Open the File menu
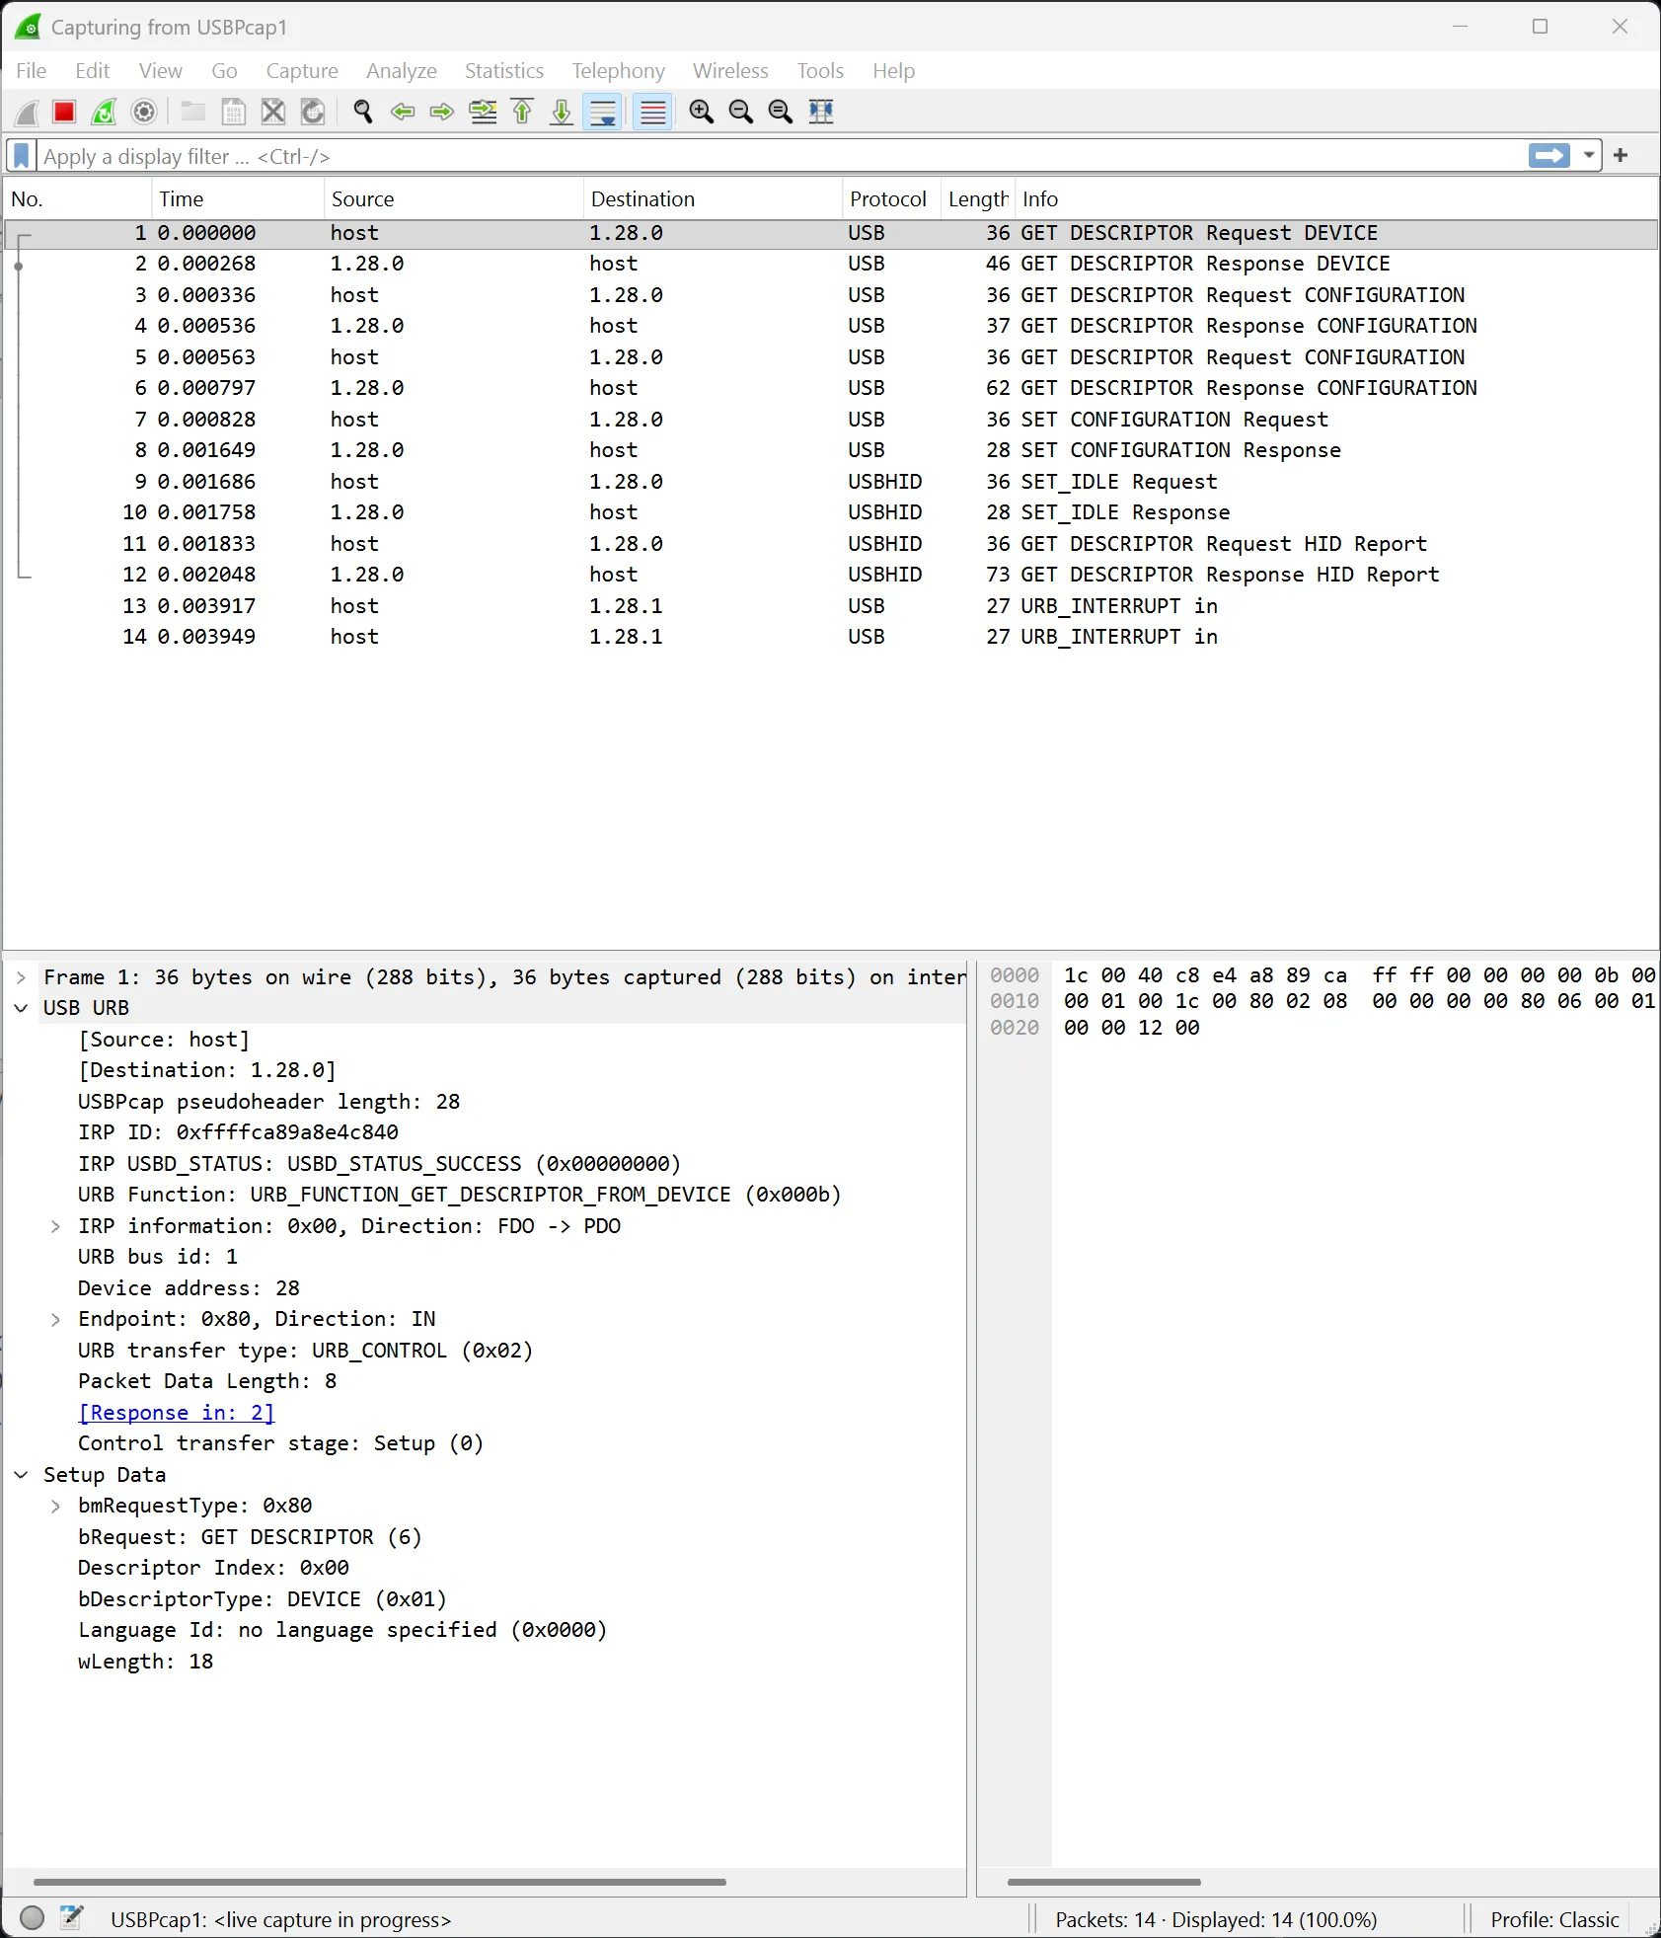 [x=31, y=71]
